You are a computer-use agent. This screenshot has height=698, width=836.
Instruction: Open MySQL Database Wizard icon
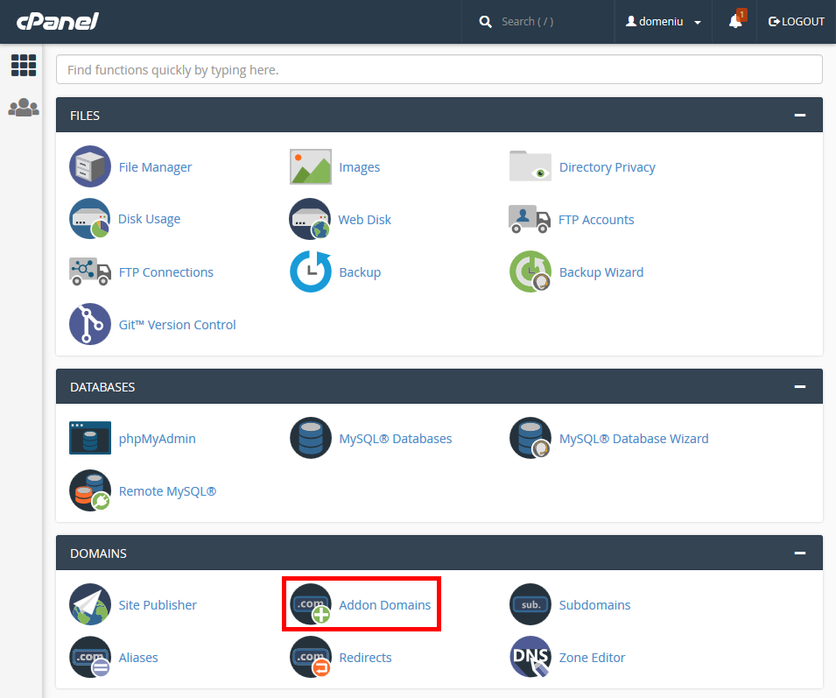(530, 438)
